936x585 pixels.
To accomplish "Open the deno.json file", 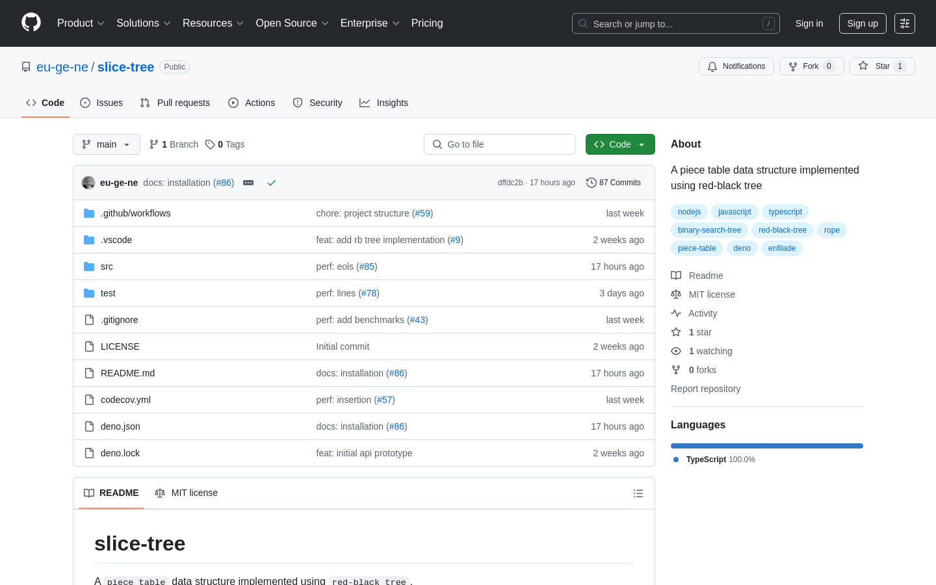I will pos(120,426).
